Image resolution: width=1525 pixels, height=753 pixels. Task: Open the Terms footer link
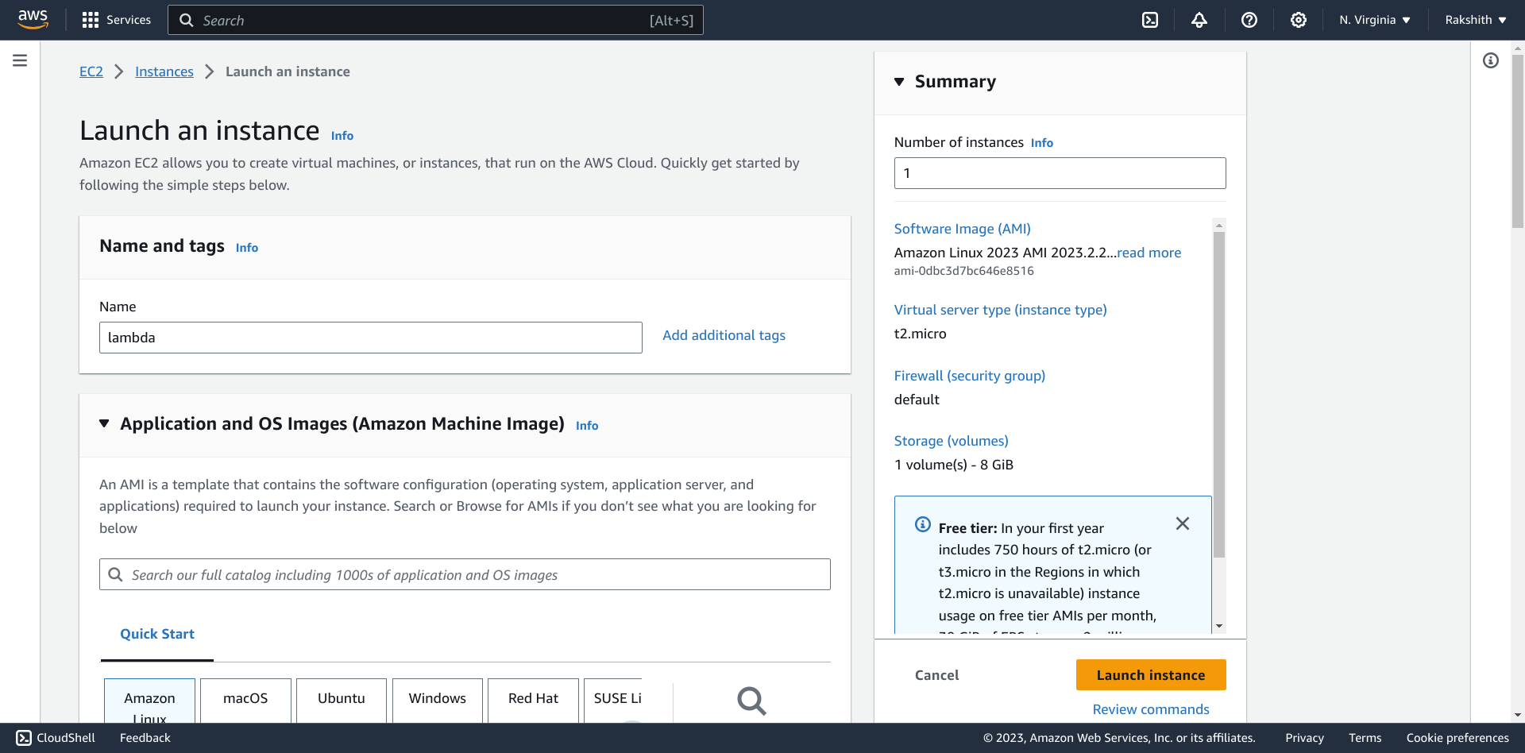click(x=1365, y=738)
